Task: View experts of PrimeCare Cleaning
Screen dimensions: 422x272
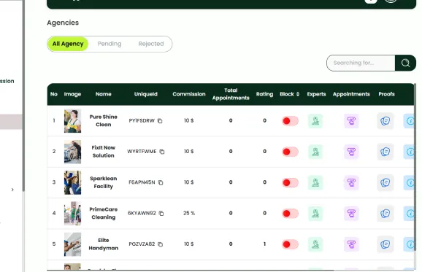Action: [315, 214]
